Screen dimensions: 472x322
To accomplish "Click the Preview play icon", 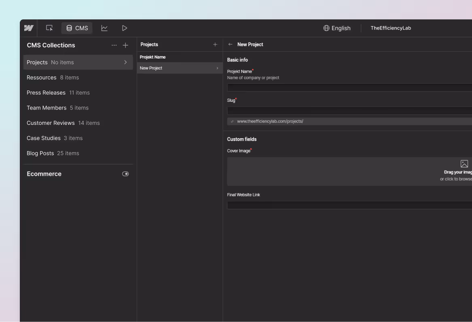I will point(124,28).
